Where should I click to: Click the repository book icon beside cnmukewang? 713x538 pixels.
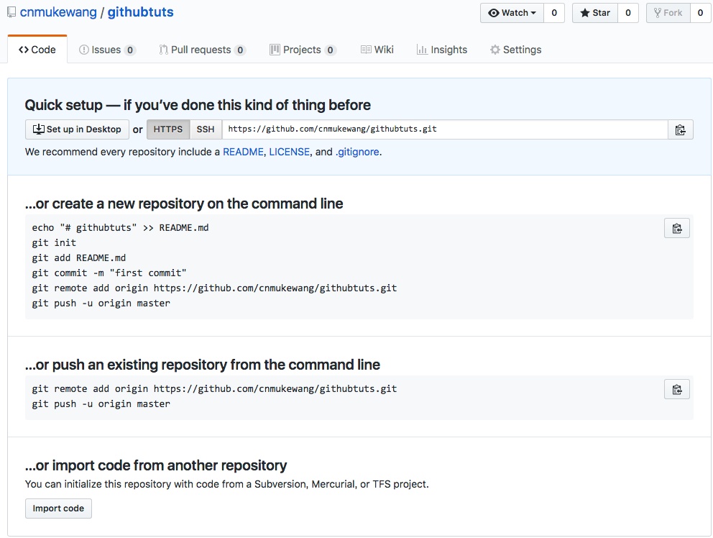click(11, 13)
